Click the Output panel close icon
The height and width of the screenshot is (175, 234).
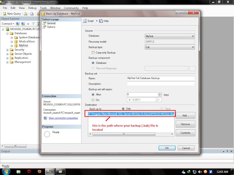(231, 151)
